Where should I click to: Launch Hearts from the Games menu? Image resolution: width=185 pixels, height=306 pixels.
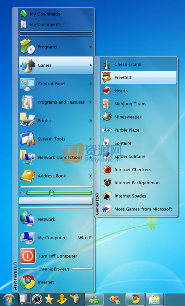[x=138, y=90]
